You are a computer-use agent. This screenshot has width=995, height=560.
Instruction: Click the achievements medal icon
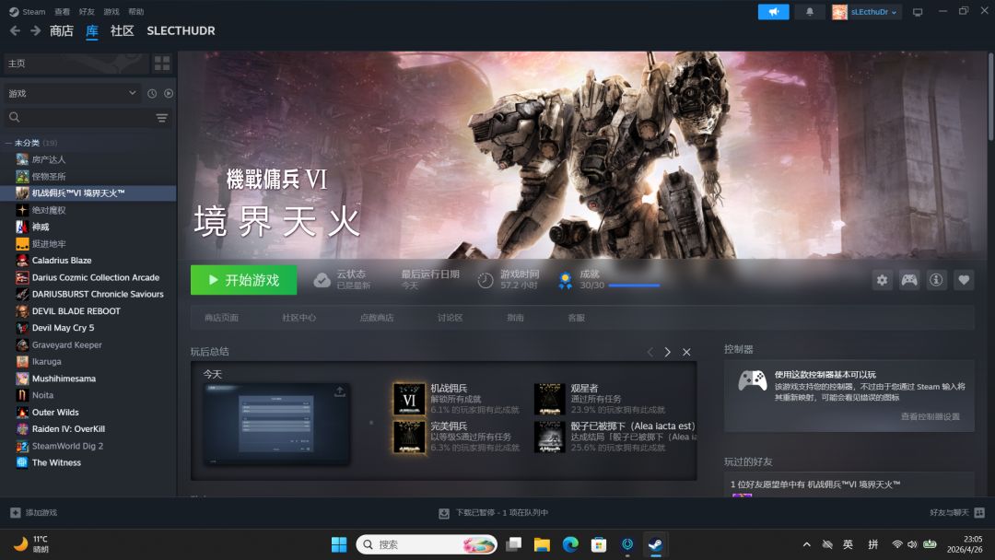tap(565, 280)
